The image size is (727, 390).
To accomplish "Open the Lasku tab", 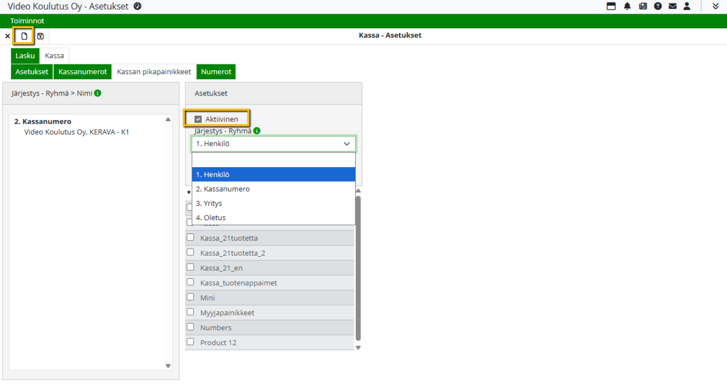I will click(x=25, y=56).
